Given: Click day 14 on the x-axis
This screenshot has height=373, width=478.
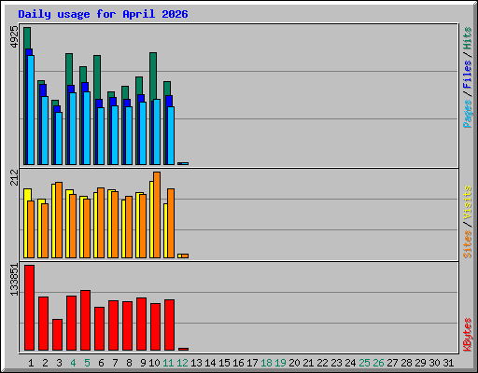Looking at the screenshot, I should click(210, 363).
